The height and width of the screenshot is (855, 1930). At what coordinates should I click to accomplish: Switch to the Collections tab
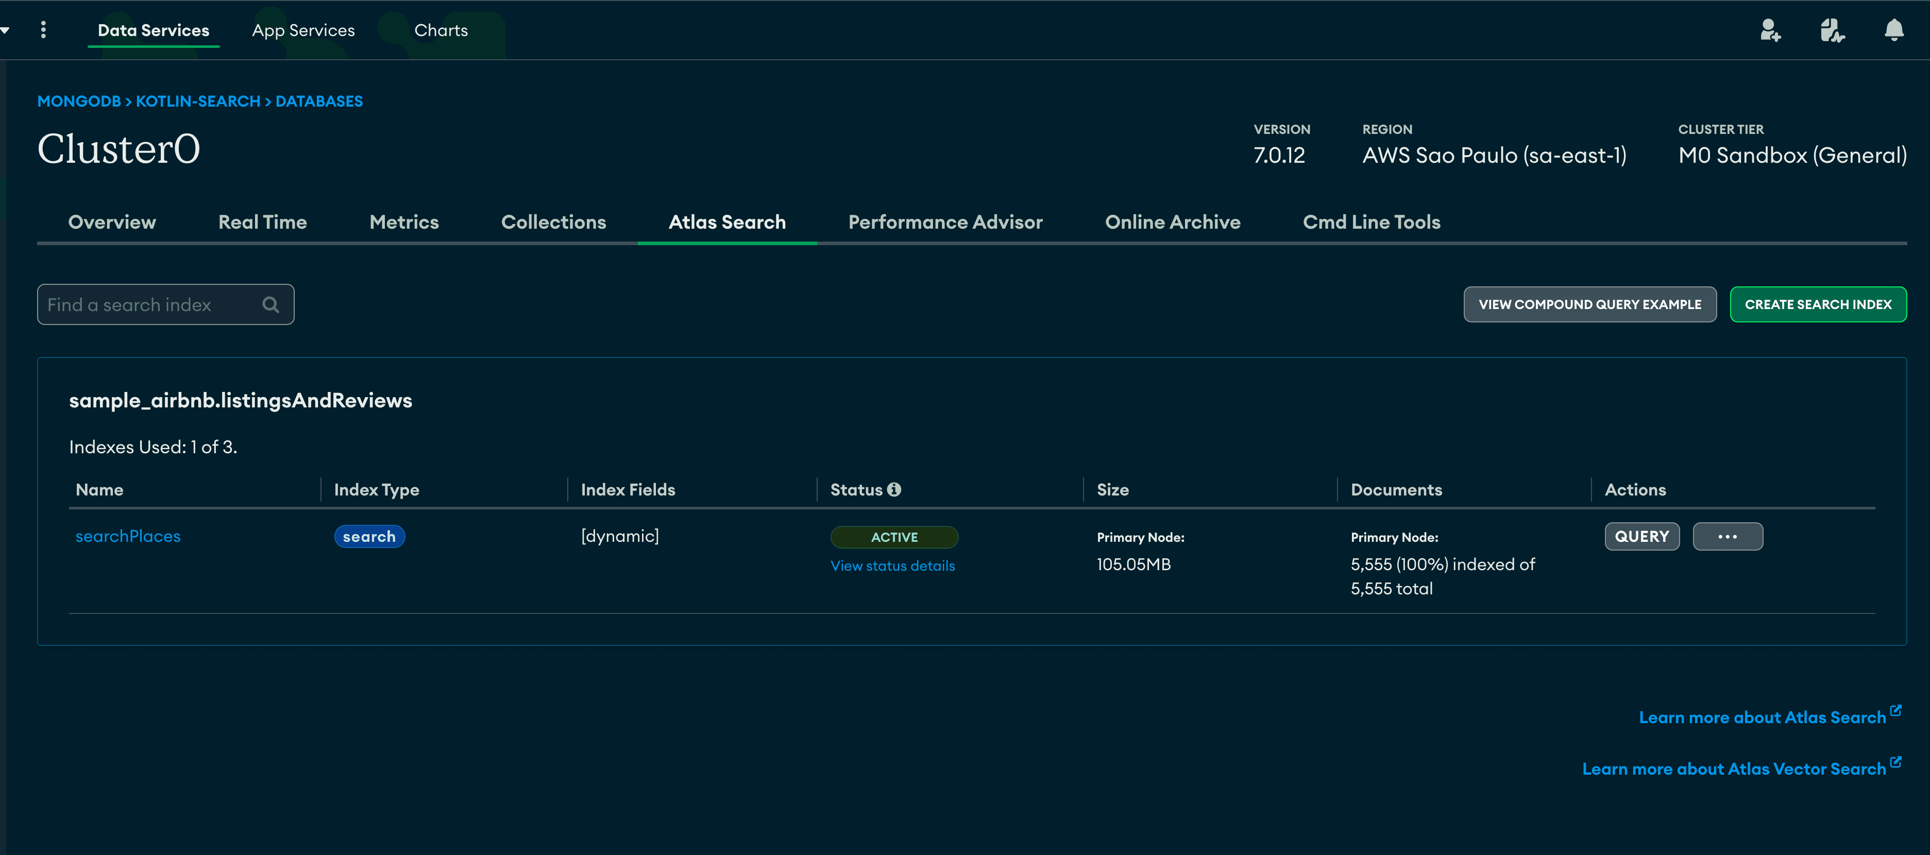pyautogui.click(x=554, y=223)
